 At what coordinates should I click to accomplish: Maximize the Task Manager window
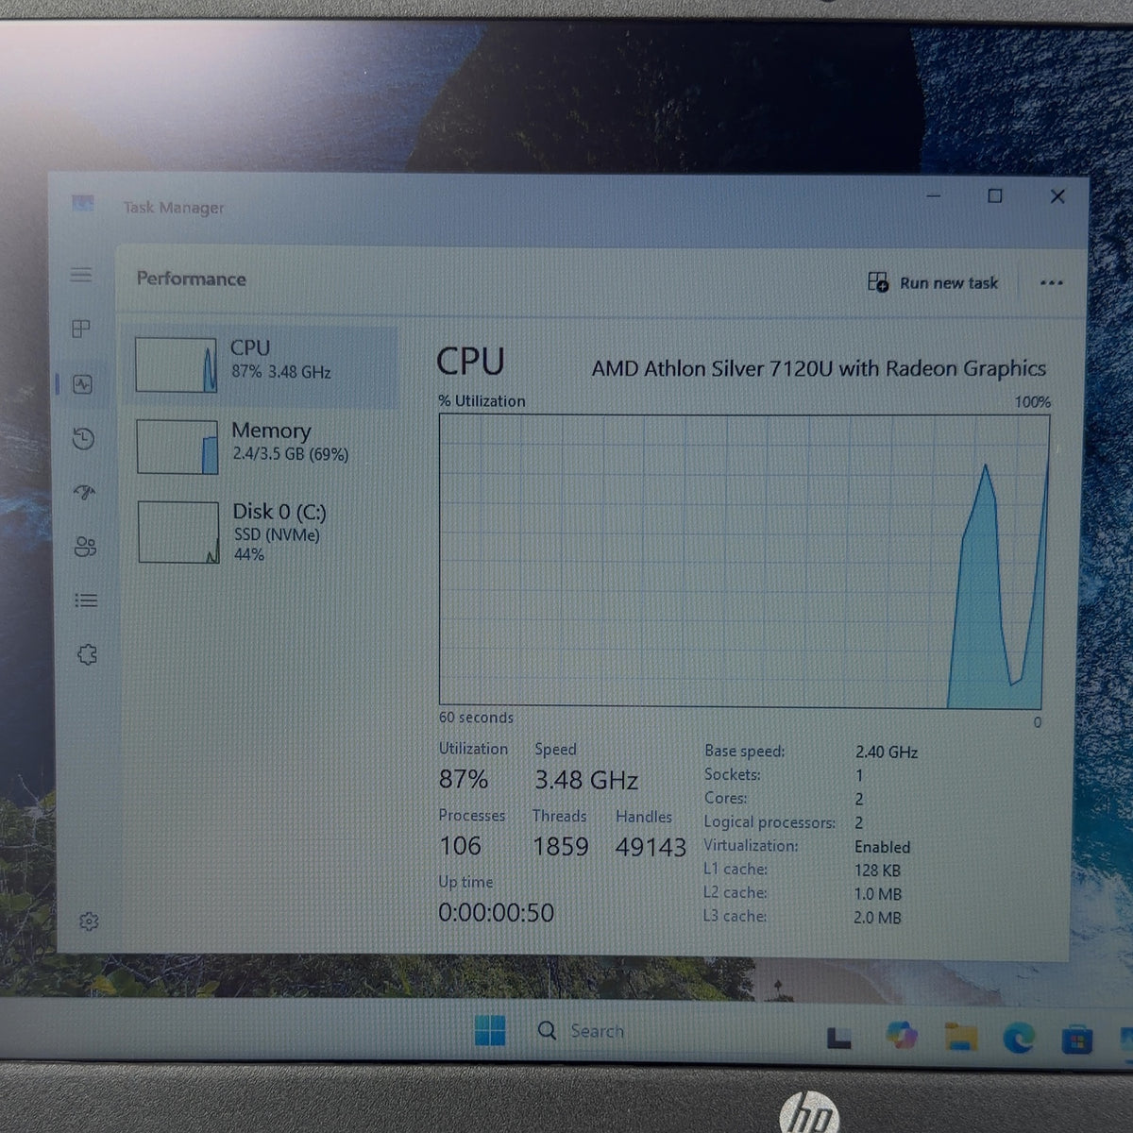pos(995,195)
